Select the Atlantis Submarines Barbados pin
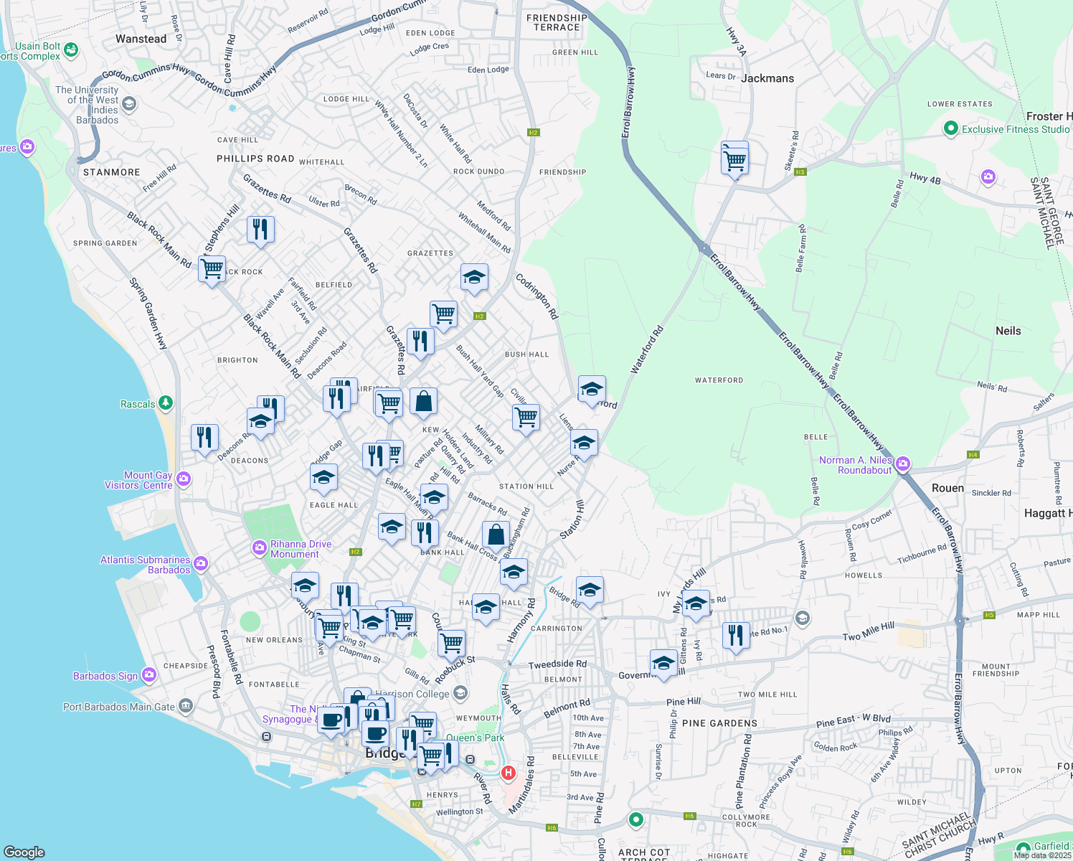This screenshot has height=861, width=1073. tap(201, 564)
